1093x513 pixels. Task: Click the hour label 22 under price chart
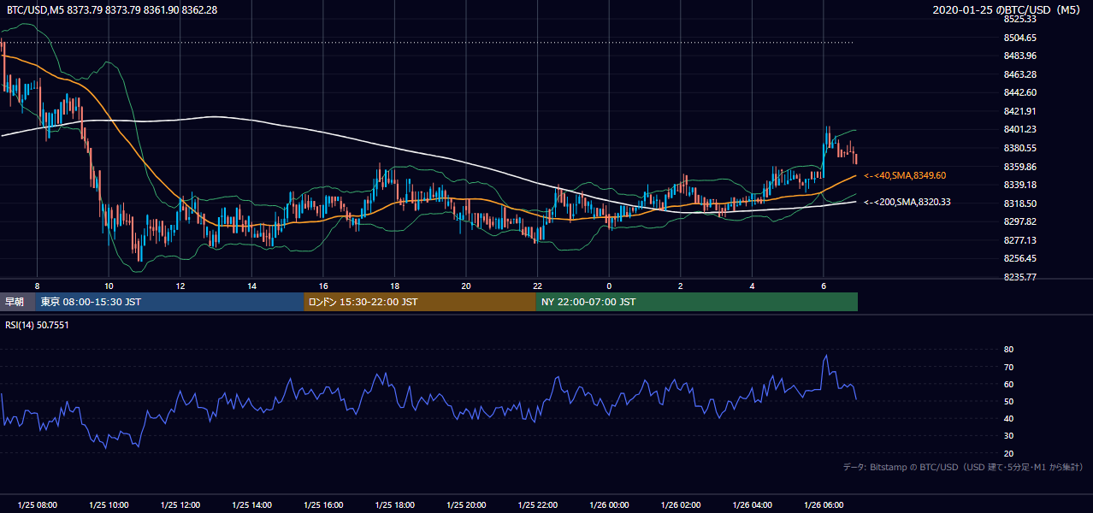click(x=537, y=286)
